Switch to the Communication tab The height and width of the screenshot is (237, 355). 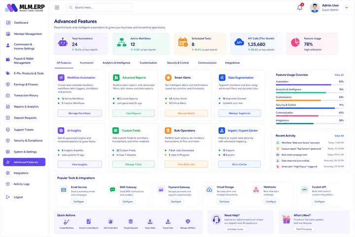click(x=208, y=63)
